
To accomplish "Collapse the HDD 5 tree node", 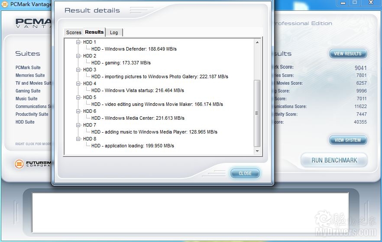I will tap(78, 97).
